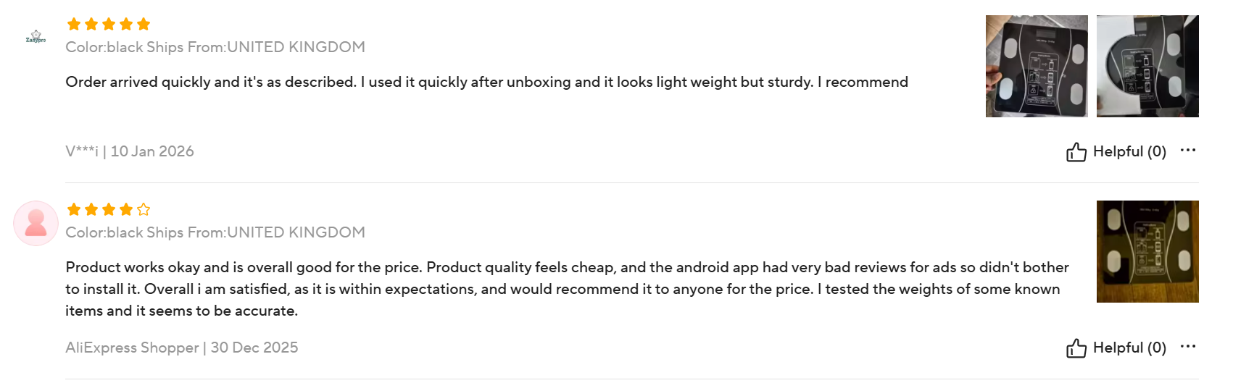Click the "Product works okay" review text

click(565, 289)
